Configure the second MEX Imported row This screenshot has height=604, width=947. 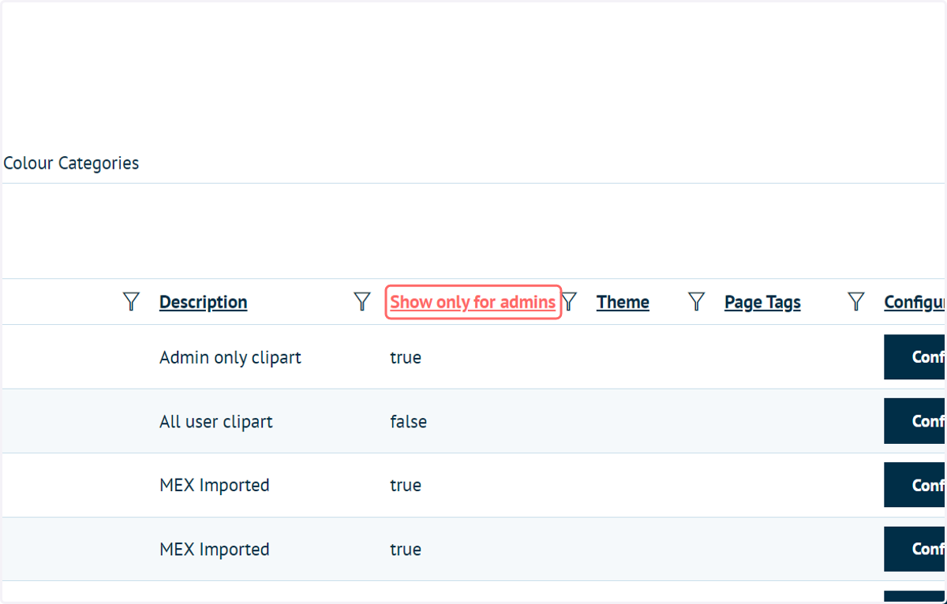pyautogui.click(x=915, y=549)
